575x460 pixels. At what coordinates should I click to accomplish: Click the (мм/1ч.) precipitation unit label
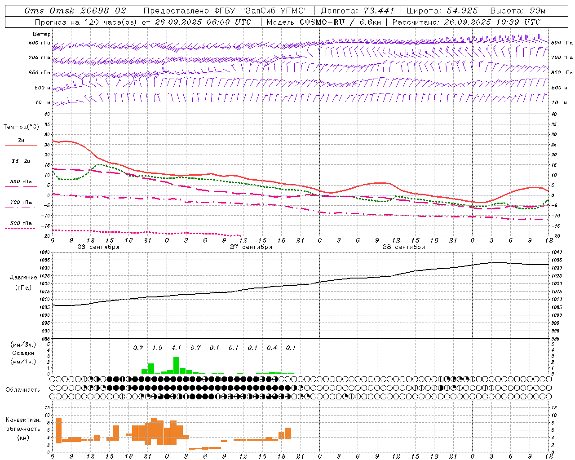tap(23, 362)
